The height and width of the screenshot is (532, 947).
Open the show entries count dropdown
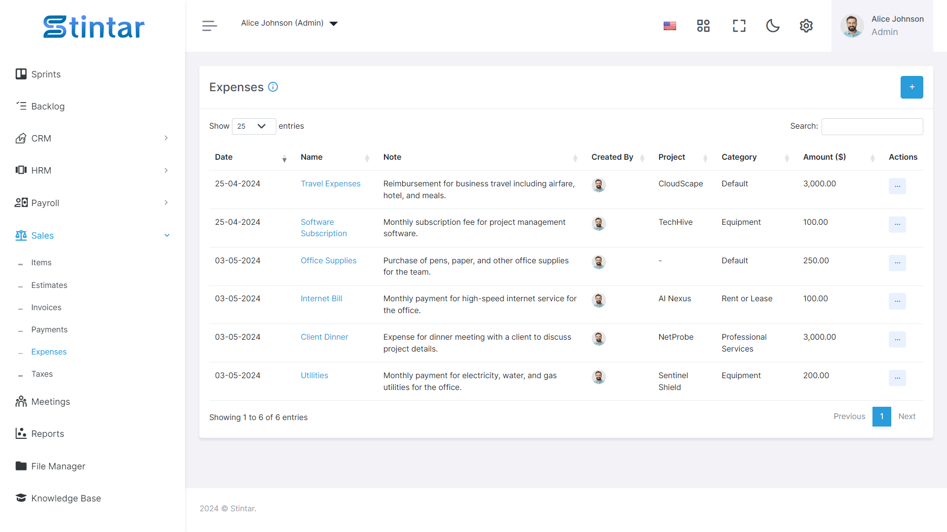254,126
